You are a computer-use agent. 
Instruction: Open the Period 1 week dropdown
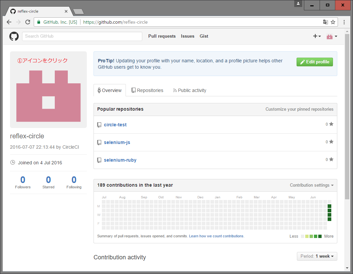pyautogui.click(x=317, y=256)
